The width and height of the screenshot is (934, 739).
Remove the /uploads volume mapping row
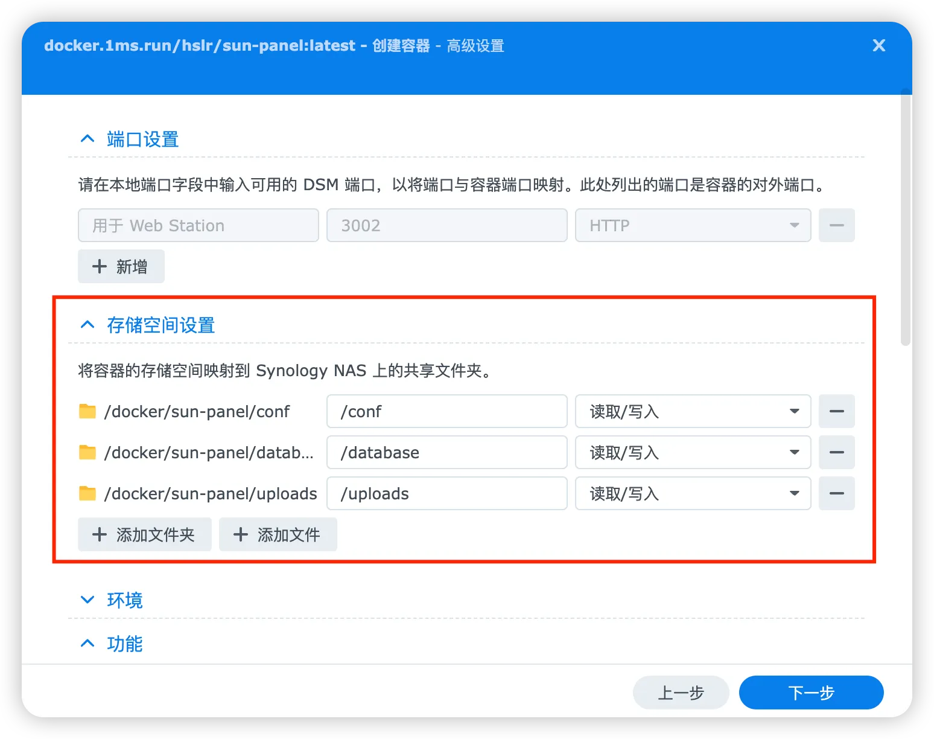coord(836,493)
